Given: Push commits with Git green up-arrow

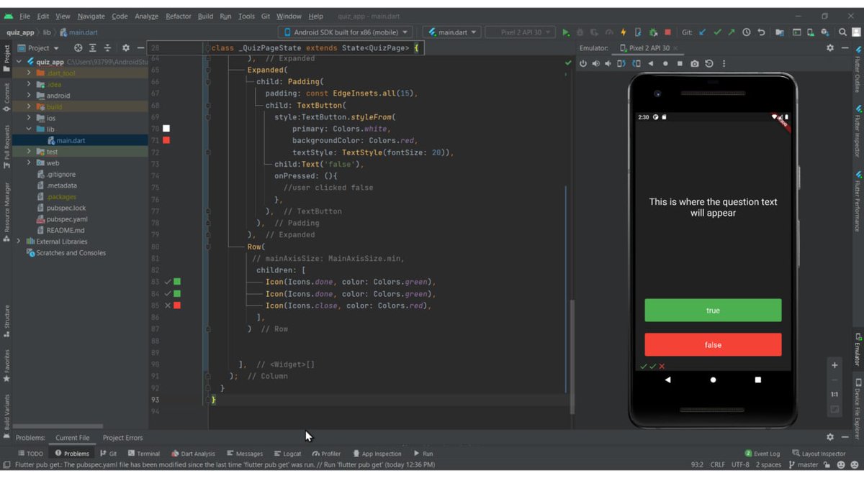Looking at the screenshot, I should click(732, 32).
